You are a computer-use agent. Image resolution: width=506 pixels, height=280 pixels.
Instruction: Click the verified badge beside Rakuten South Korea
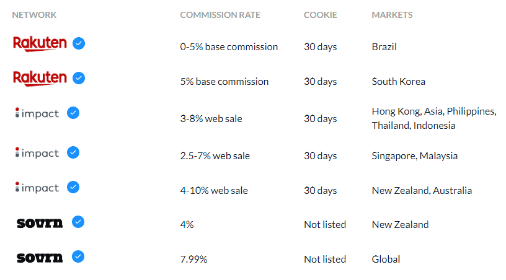point(79,78)
